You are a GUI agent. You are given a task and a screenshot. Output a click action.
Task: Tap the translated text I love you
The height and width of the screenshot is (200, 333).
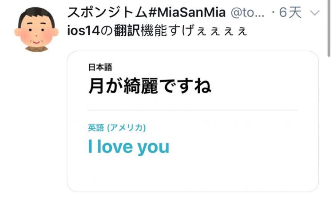tap(128, 146)
